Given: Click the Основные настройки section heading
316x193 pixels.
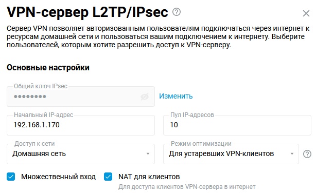Looking at the screenshot, I should pos(48,68).
